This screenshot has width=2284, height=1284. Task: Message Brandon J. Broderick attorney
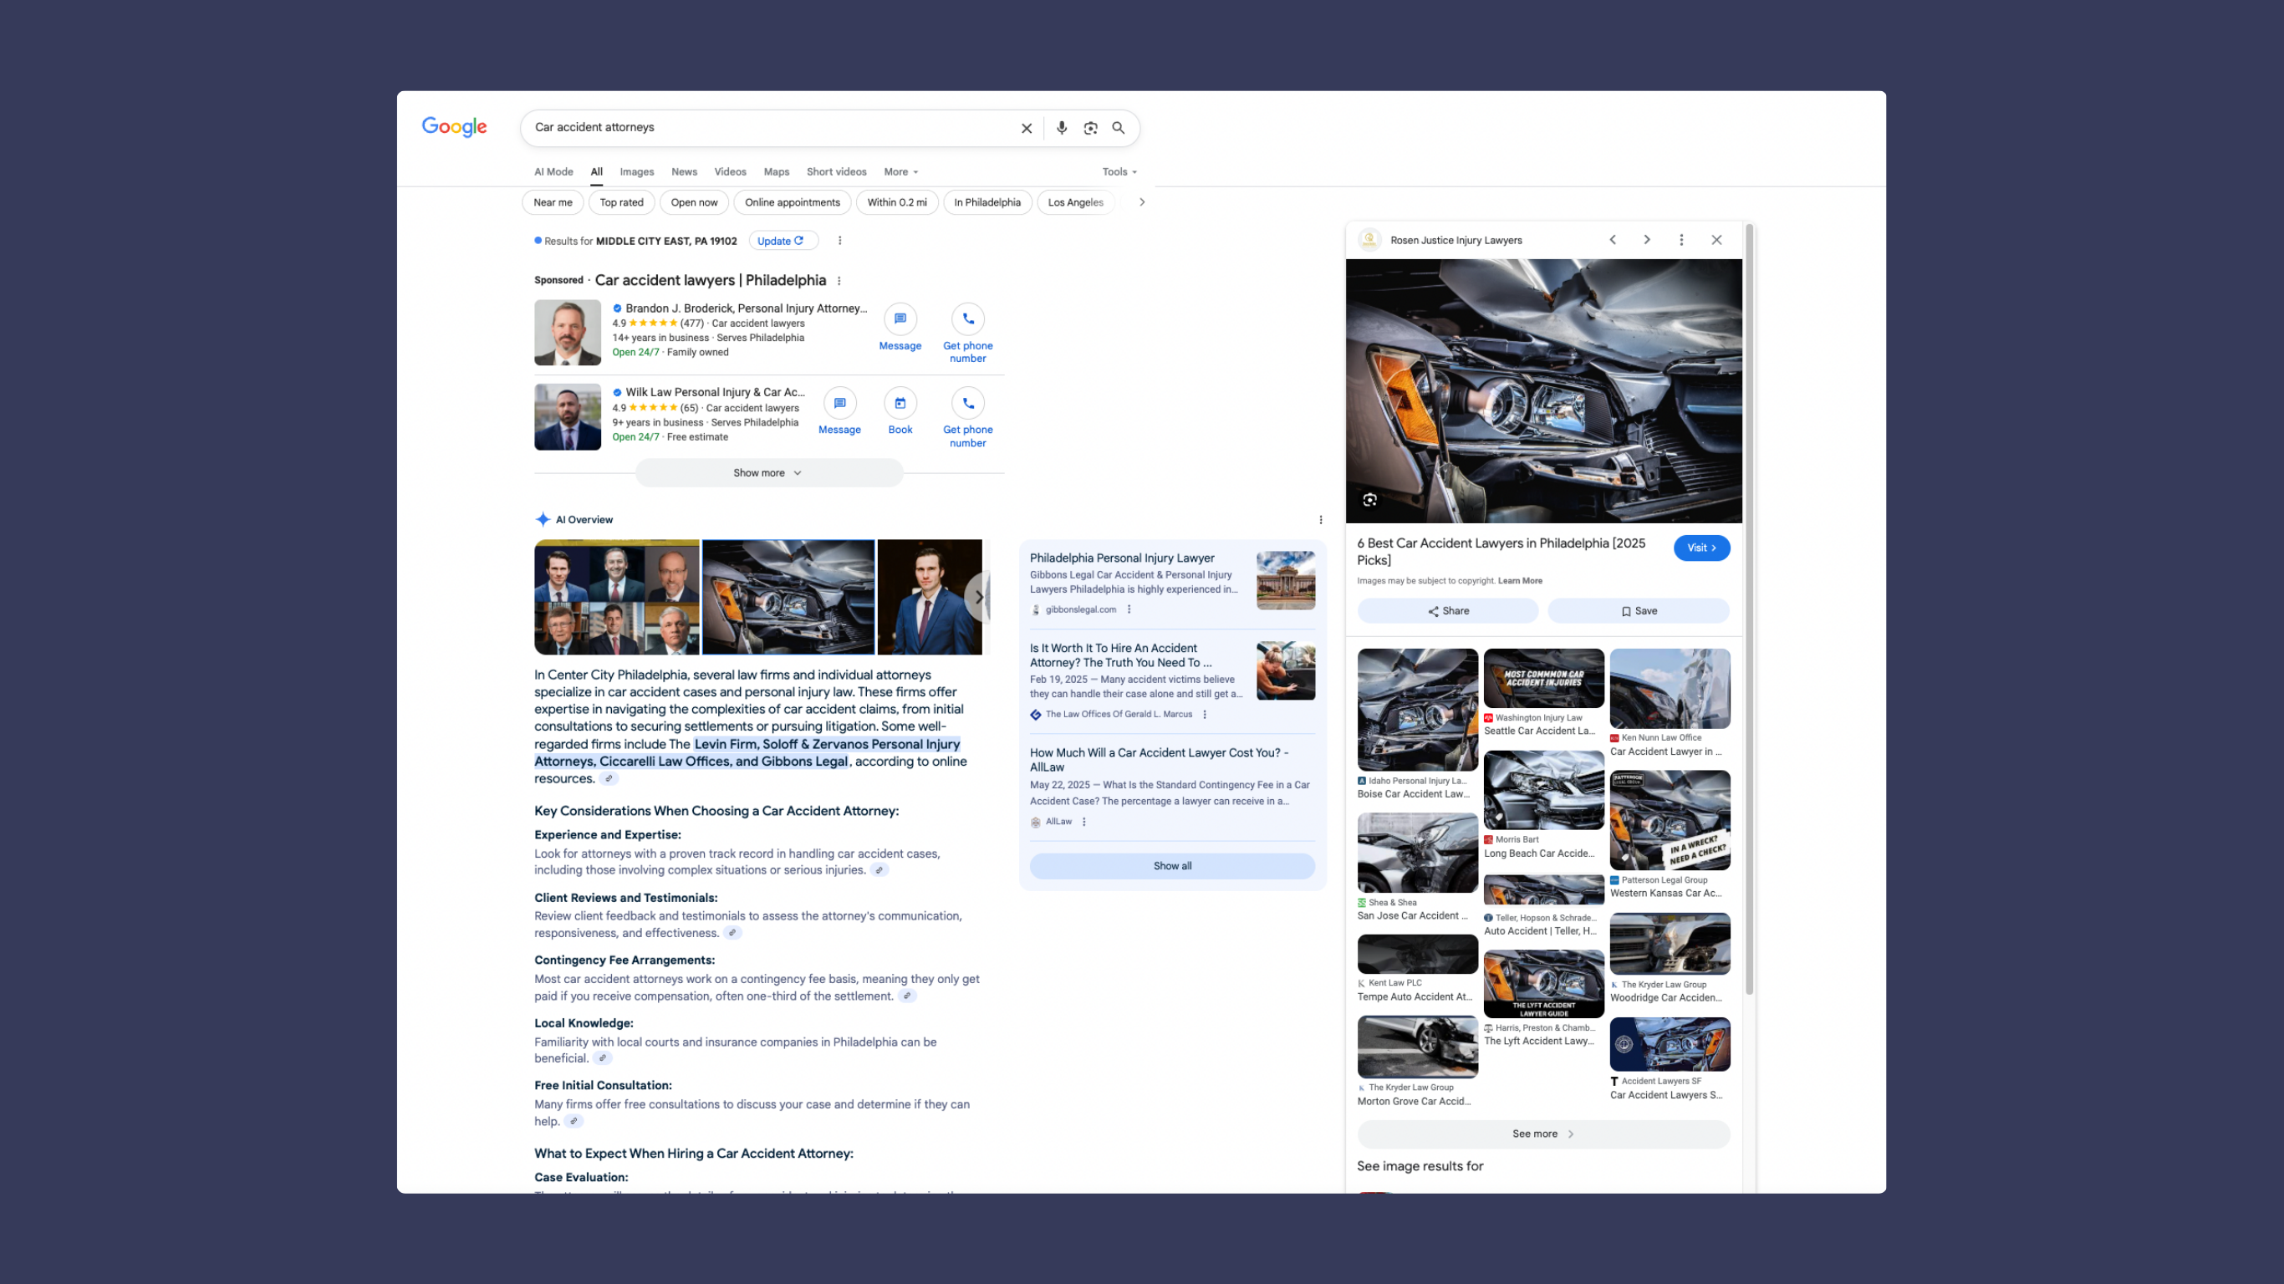[900, 319]
